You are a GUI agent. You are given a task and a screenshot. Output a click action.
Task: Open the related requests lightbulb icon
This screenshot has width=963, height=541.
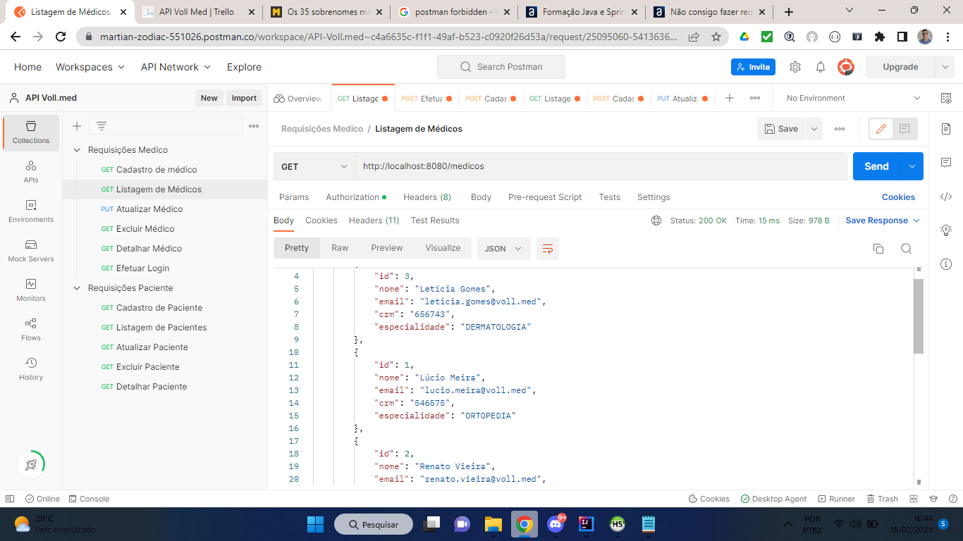tap(946, 230)
